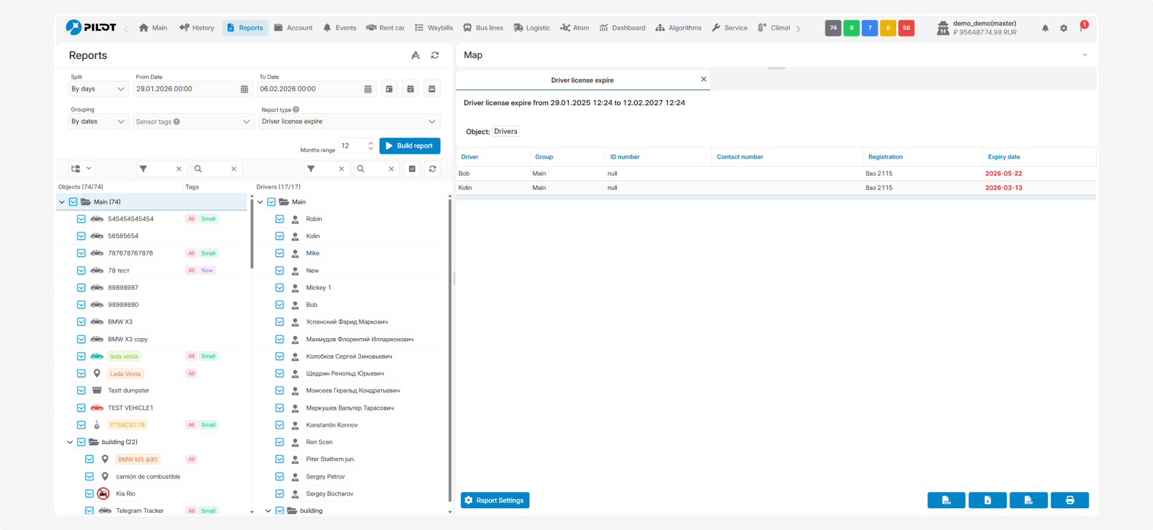The height and width of the screenshot is (530, 1153).
Task: Go to the Waybills menu
Action: 434,28
